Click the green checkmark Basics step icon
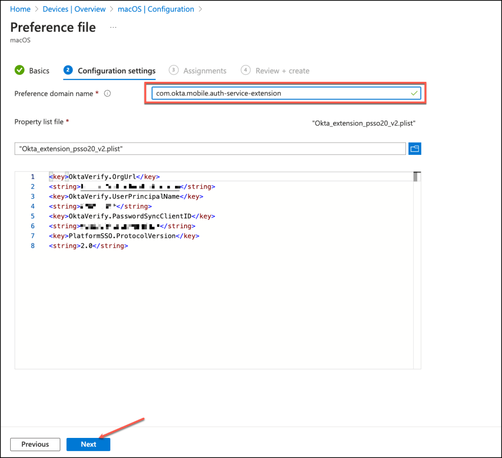502x458 pixels. (x=20, y=71)
